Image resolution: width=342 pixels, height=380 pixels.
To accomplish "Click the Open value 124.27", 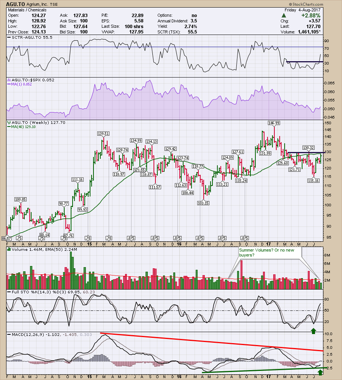I will coord(38,15).
